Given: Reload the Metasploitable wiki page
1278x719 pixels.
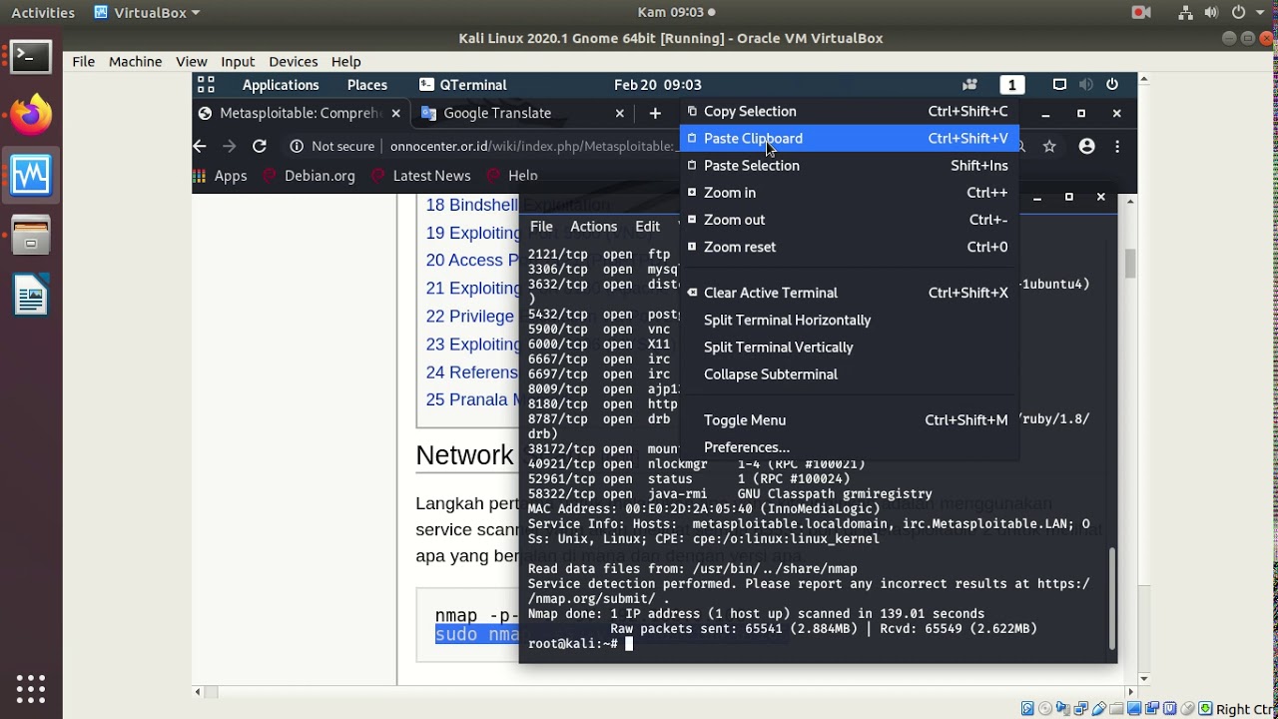Looking at the screenshot, I should pos(260,146).
